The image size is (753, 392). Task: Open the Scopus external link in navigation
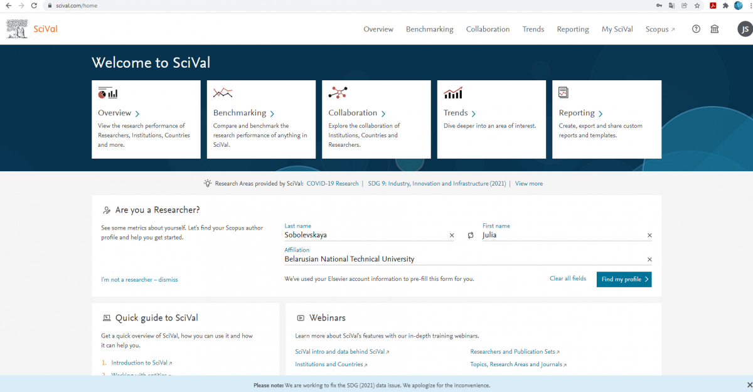(660, 29)
